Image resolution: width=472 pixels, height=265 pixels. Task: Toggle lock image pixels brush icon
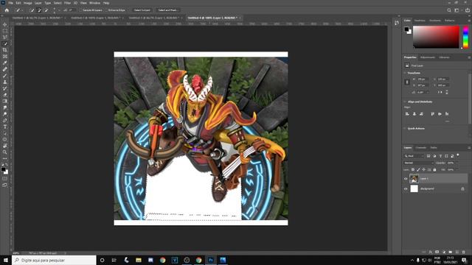click(x=418, y=170)
